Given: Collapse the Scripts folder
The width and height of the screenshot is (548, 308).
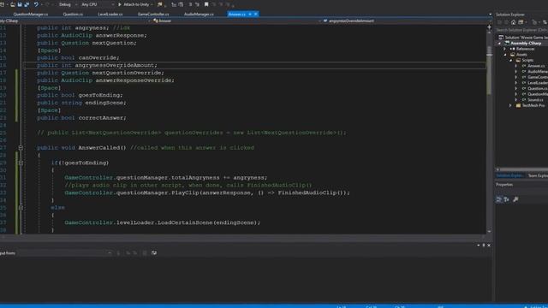Looking at the screenshot, I should [511, 60].
